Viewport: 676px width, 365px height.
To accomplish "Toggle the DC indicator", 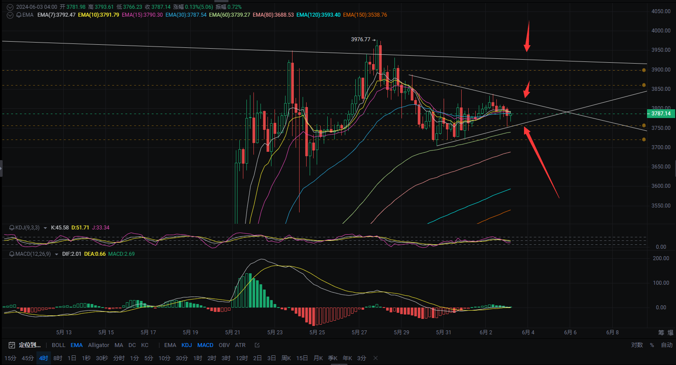I will point(132,345).
